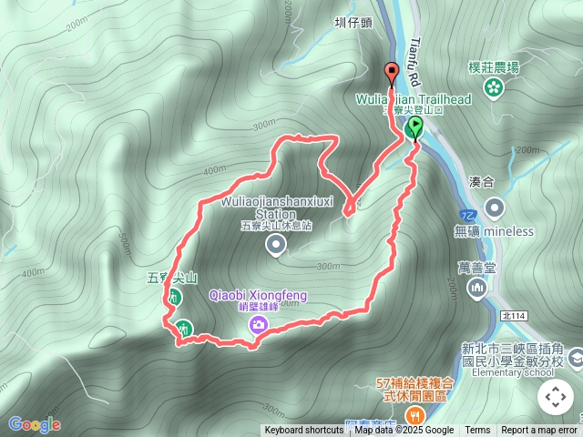
Task: Click the 7乙 blue highway shield
Action: point(466,215)
